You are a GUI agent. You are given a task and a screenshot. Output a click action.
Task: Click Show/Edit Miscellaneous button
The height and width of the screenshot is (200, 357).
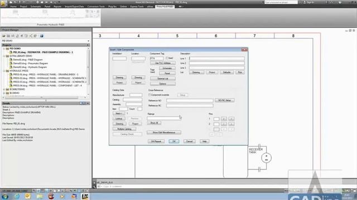tap(164, 132)
